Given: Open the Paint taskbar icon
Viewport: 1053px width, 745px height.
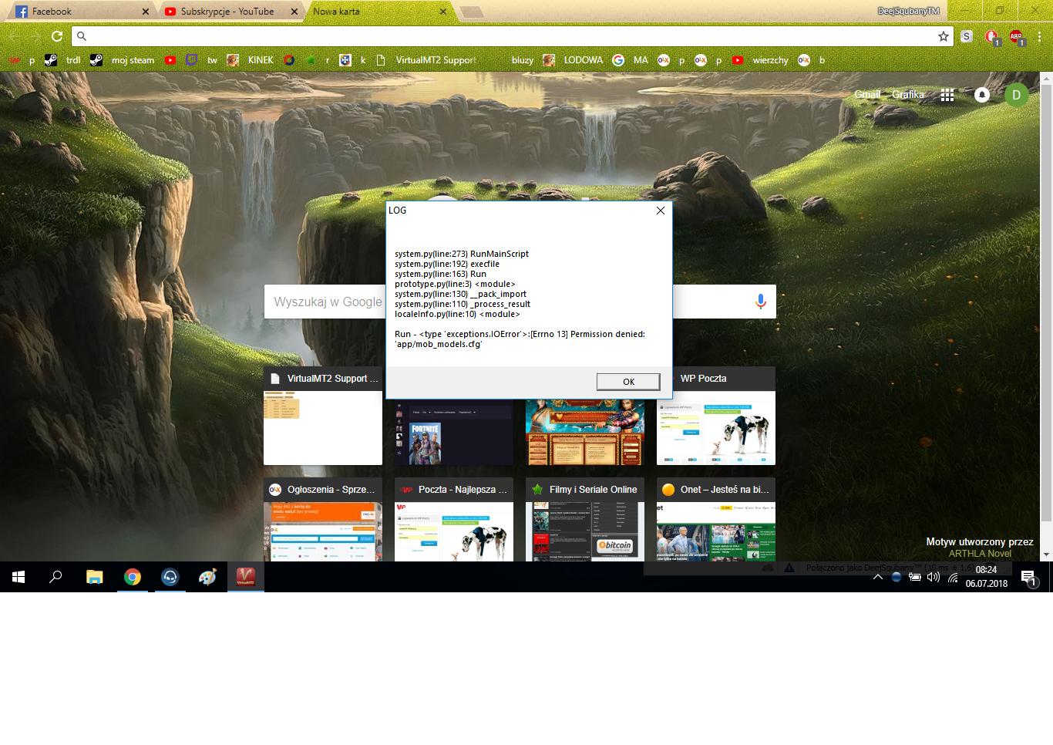Looking at the screenshot, I should click(x=207, y=577).
